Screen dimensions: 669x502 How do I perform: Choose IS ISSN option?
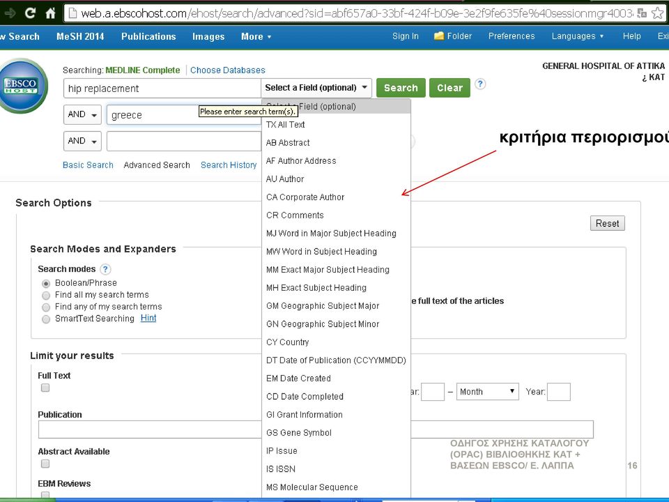[x=336, y=469]
